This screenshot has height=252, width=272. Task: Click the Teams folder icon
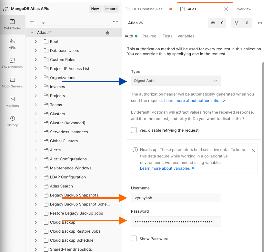[x=46, y=105]
